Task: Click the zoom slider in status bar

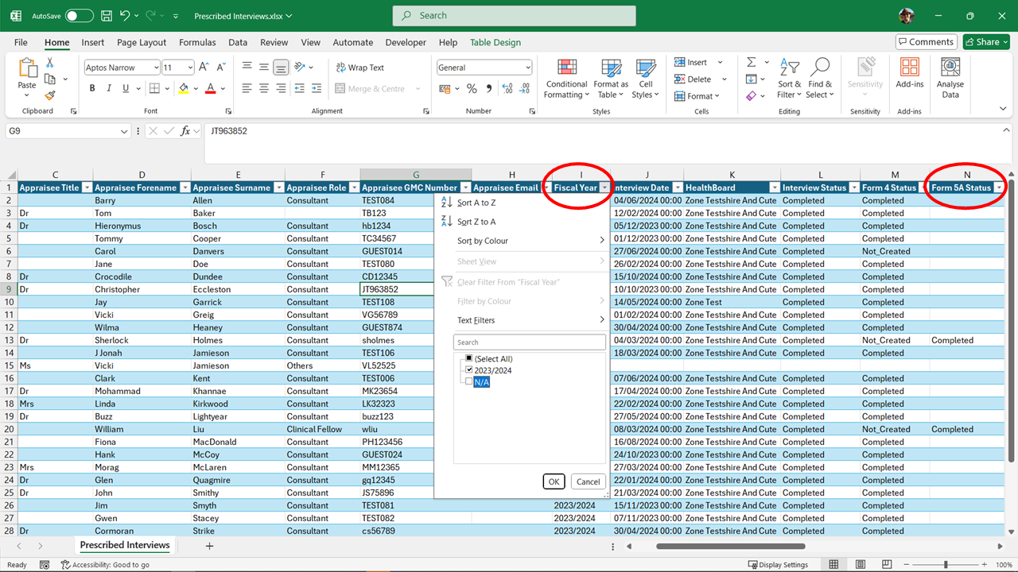Action: pyautogui.click(x=946, y=565)
